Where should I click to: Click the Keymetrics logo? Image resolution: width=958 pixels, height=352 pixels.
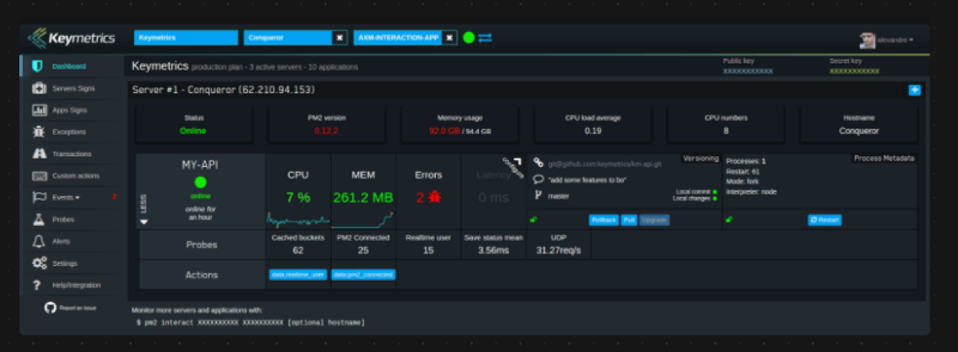(x=71, y=37)
